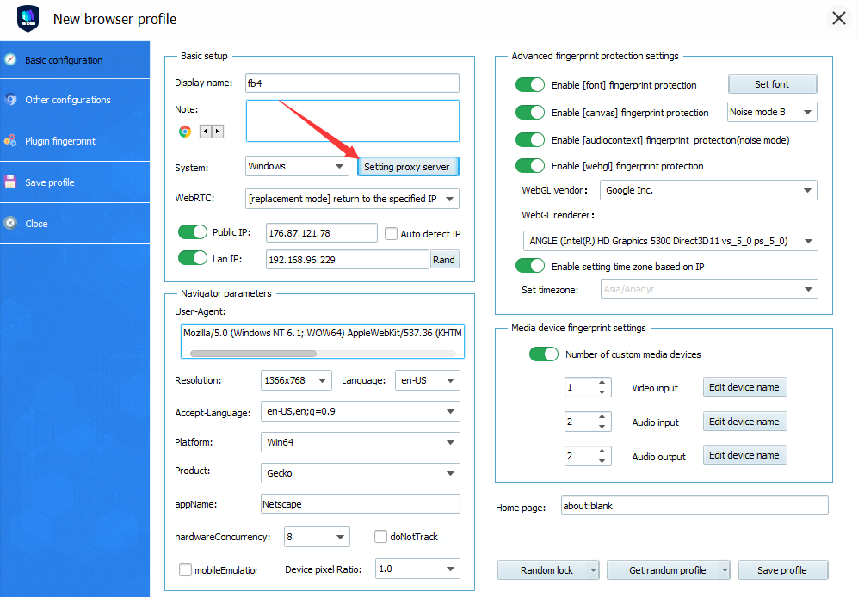Open the Product Gecko dropdown
This screenshot has width=858, height=597.
360,473
